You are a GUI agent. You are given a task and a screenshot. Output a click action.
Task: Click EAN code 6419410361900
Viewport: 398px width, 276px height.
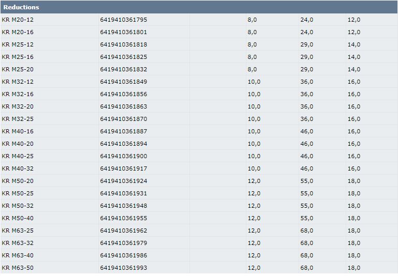tap(124, 157)
